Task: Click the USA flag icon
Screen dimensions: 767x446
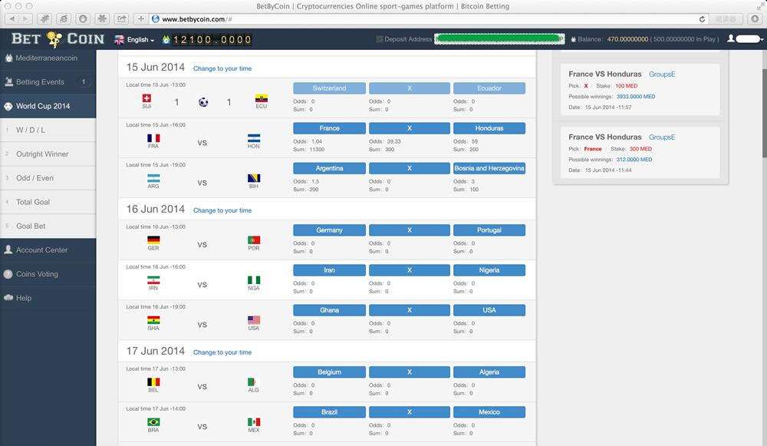Action: pyautogui.click(x=253, y=320)
